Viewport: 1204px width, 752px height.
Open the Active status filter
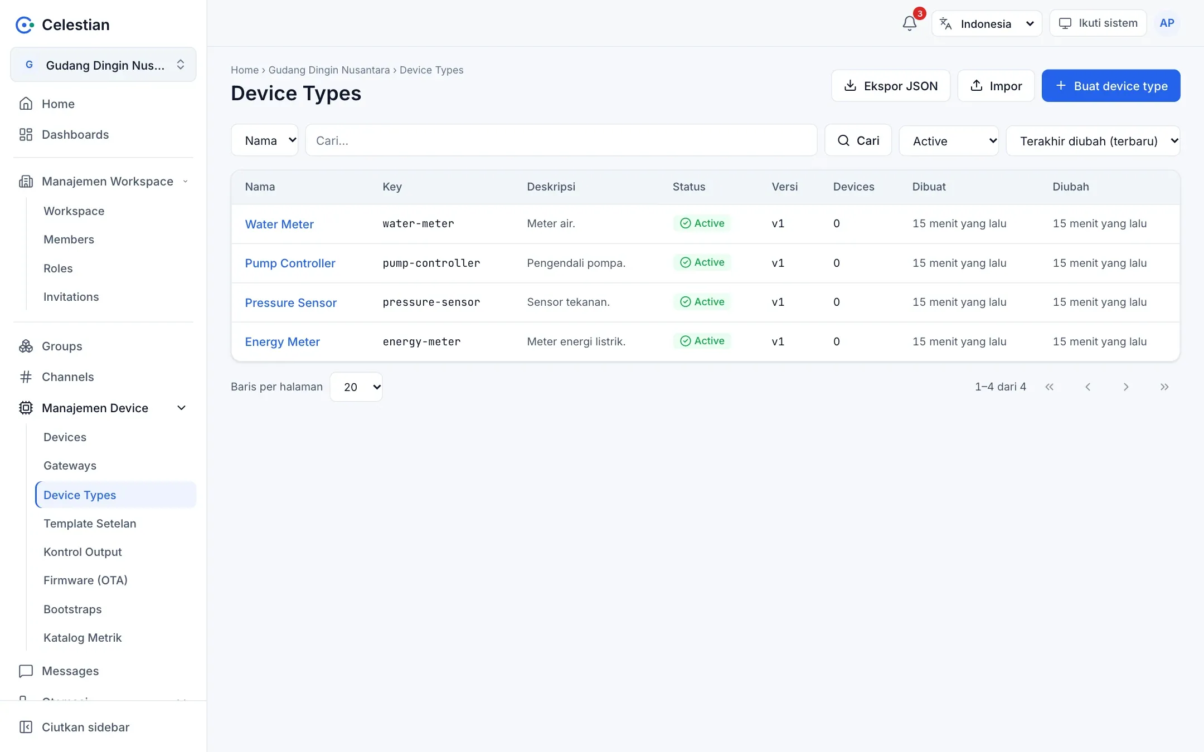949,141
